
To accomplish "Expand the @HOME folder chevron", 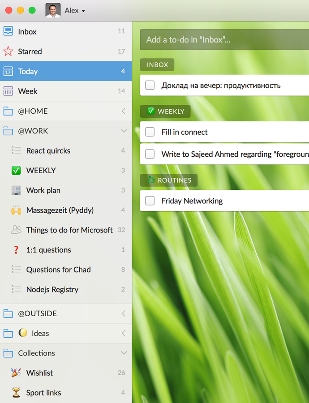I will coord(124,111).
